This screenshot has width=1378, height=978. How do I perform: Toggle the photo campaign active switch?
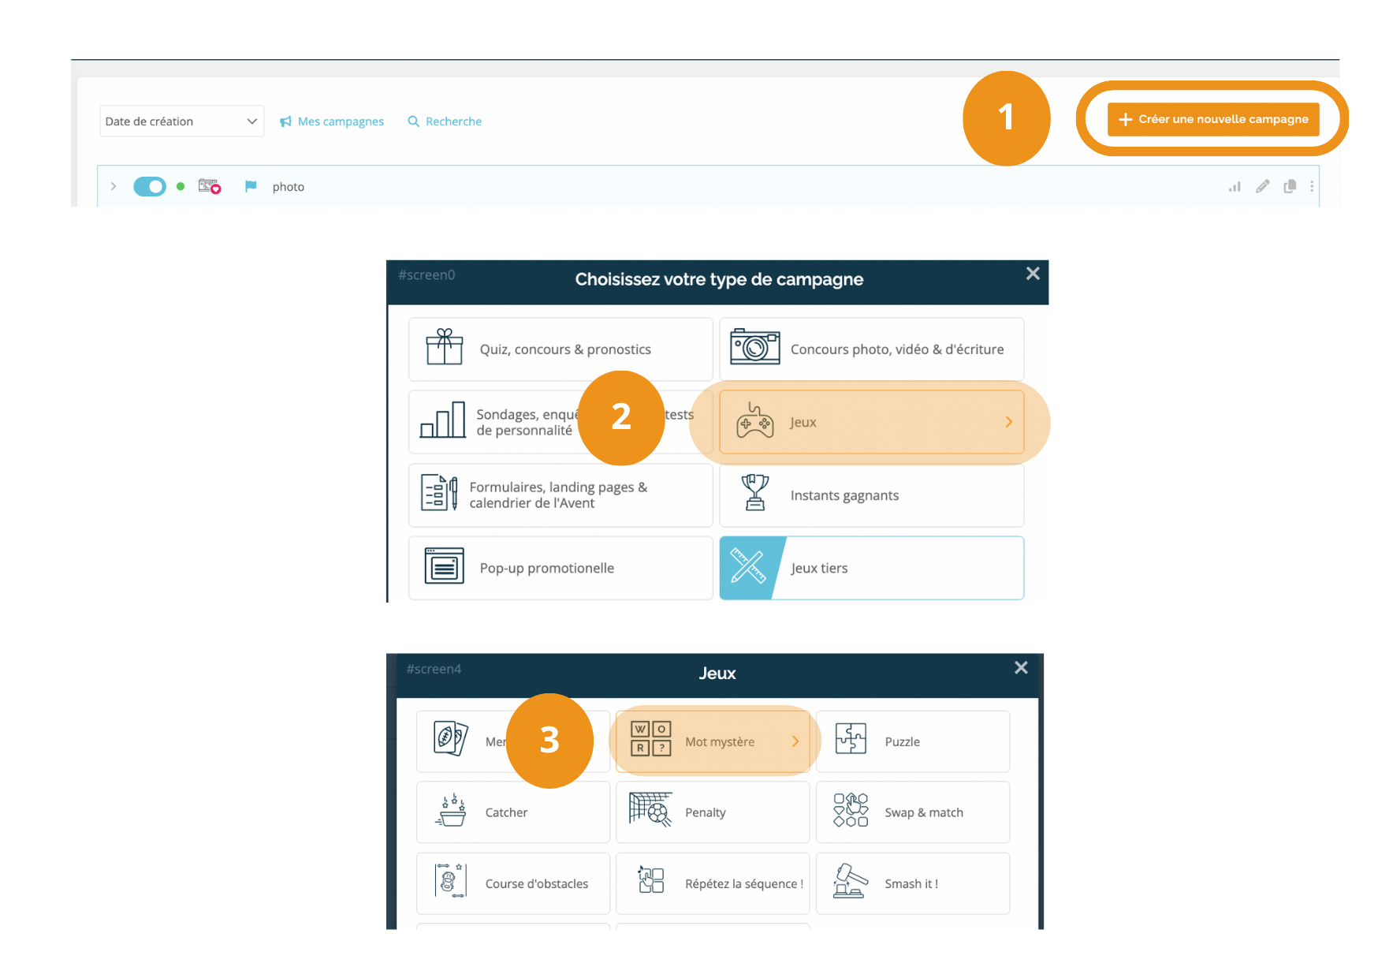(150, 187)
